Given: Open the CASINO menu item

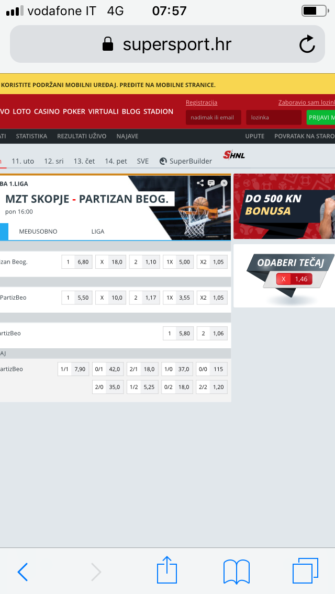Looking at the screenshot, I should [x=47, y=111].
